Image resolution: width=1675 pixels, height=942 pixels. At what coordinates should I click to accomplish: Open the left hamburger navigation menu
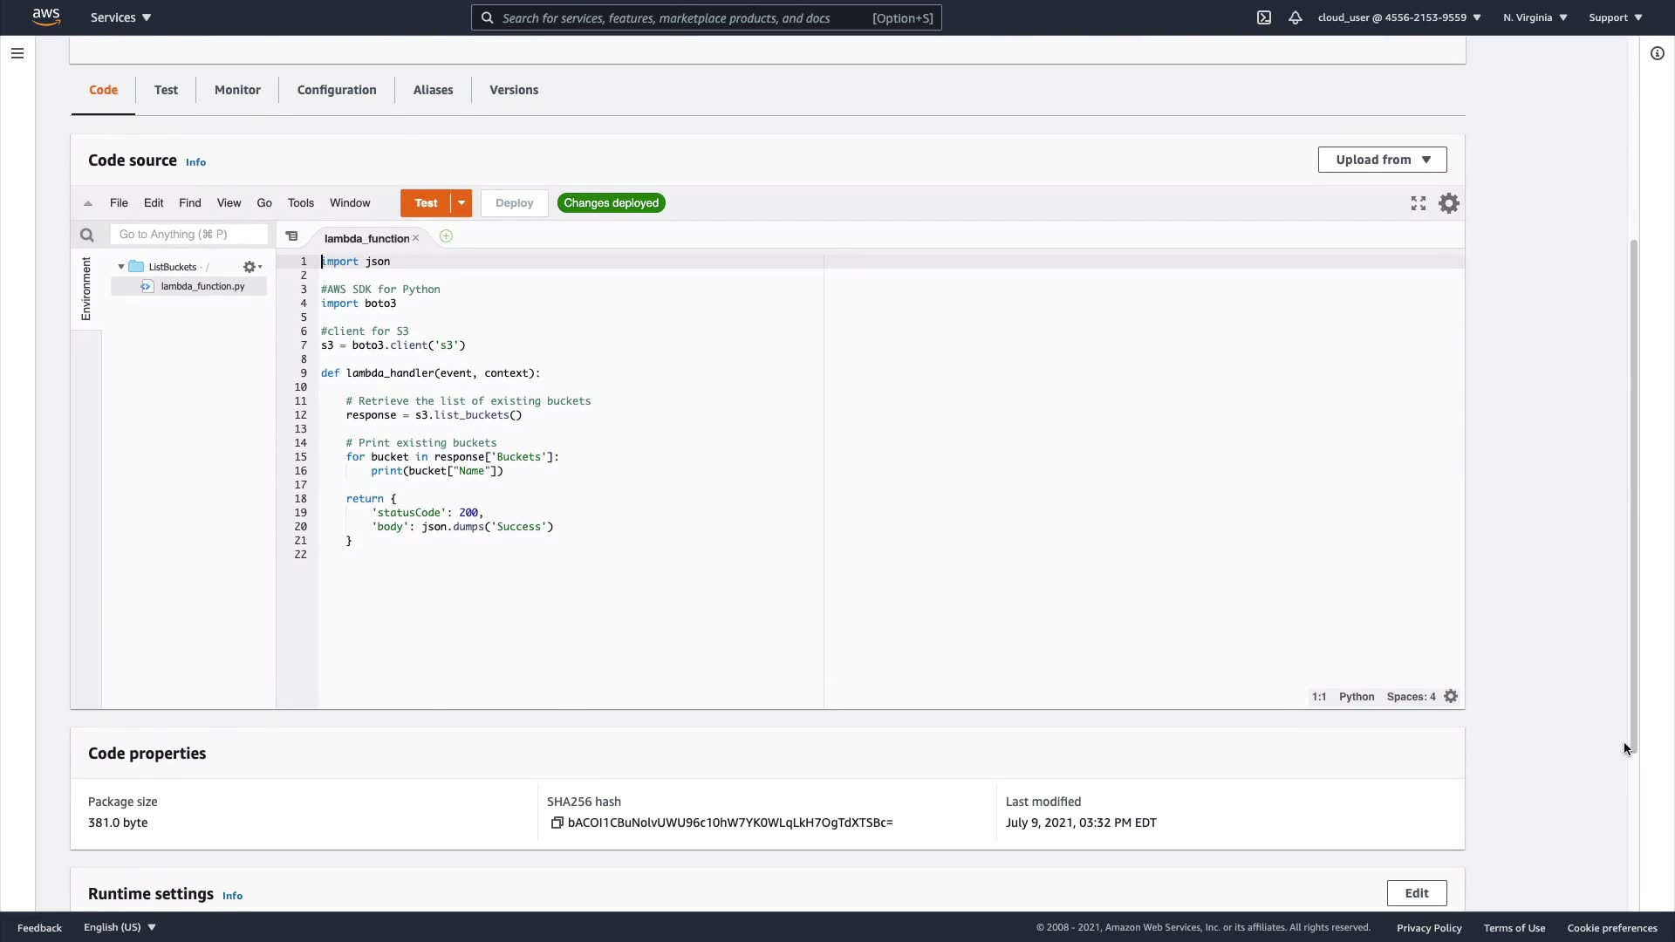click(x=17, y=53)
